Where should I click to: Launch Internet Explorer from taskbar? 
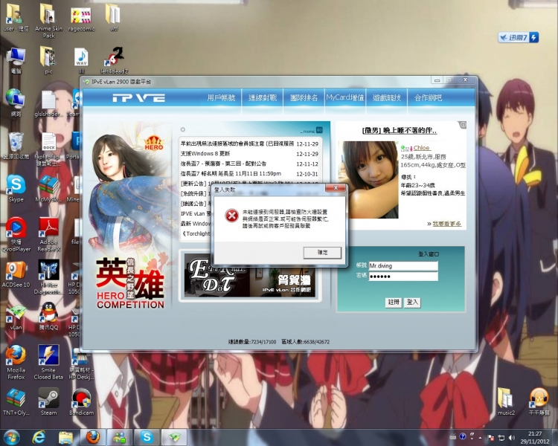(39, 437)
